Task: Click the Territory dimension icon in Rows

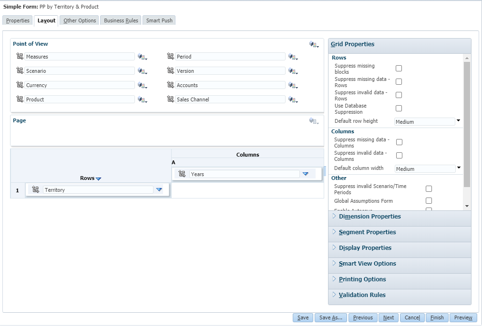Action: coord(35,189)
